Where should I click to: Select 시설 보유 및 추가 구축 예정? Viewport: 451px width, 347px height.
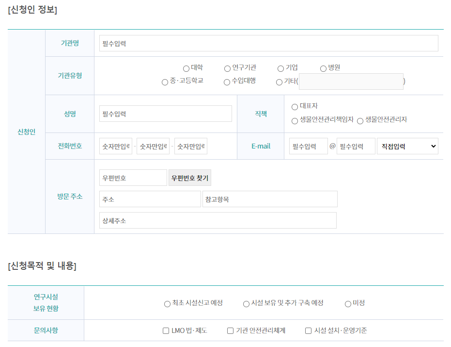click(246, 304)
